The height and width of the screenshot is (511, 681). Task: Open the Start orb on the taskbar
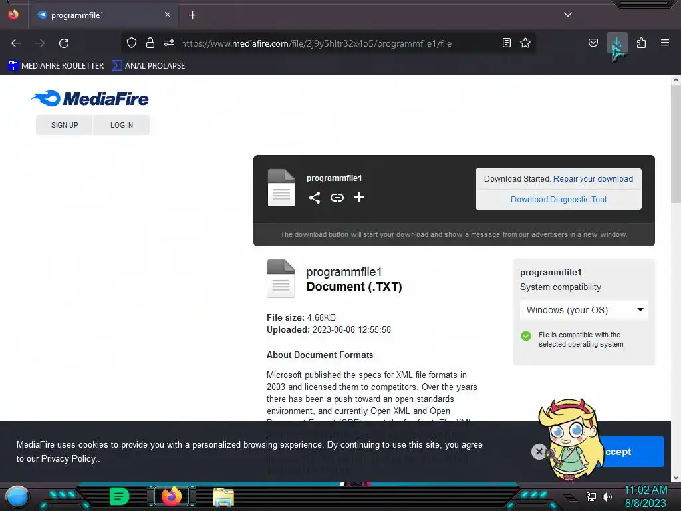pos(17,497)
